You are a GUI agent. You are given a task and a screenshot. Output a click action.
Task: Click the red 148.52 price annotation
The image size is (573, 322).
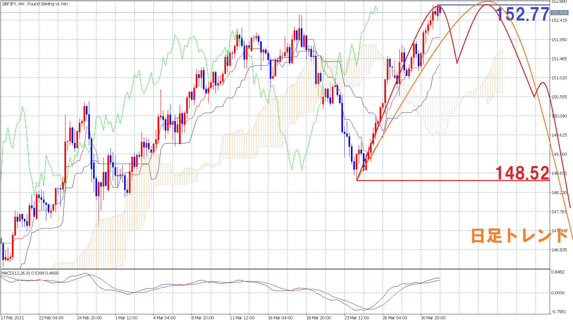point(522,173)
